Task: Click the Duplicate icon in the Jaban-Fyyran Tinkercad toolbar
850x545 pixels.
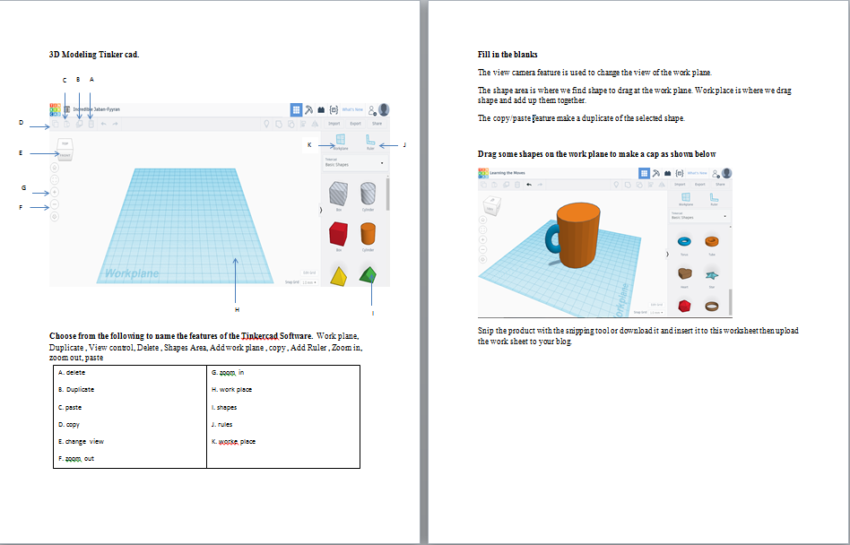Action: 79,124
